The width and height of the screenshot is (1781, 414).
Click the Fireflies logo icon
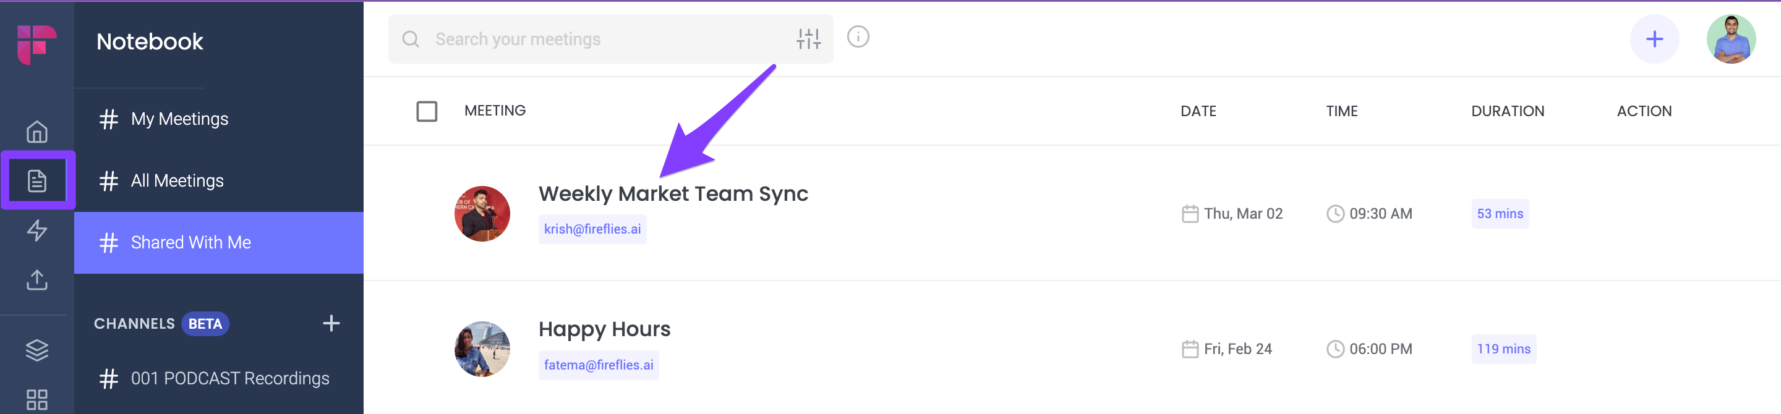[x=36, y=43]
